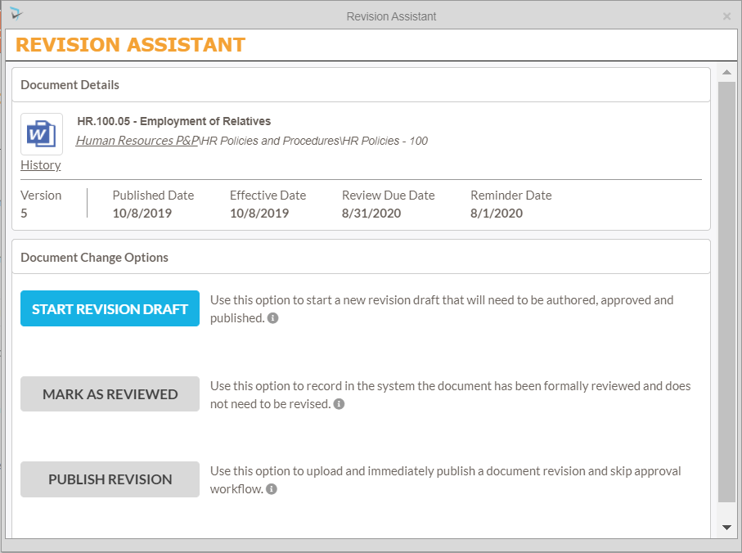Click the scrollbar down arrow
Viewport: 742px width, 553px height.
click(726, 528)
